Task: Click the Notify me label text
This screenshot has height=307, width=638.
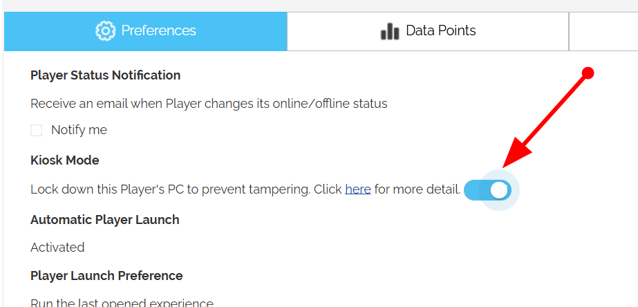Action: [79, 130]
